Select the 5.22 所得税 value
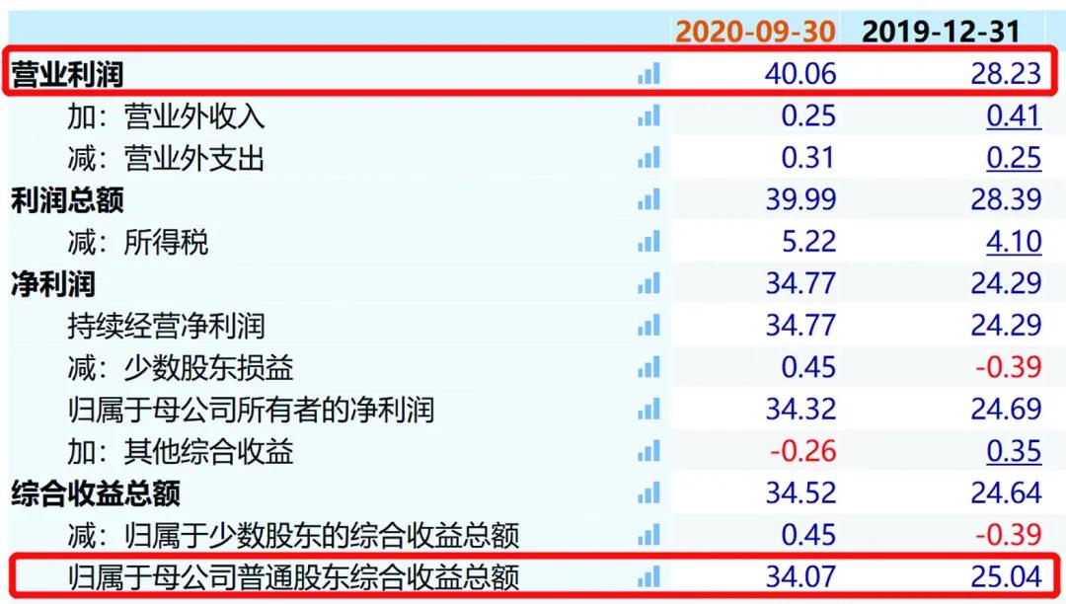The width and height of the screenshot is (1066, 604). coord(807,242)
